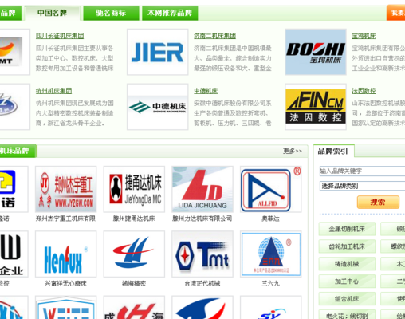Image resolution: width=405 pixels, height=319 pixels.
Task: Open the FINCM 法因数控 logo
Action: point(316,107)
